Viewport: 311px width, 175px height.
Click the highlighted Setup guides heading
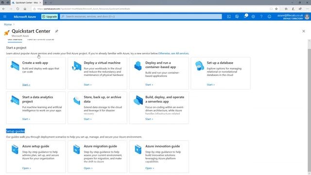(x=16, y=131)
